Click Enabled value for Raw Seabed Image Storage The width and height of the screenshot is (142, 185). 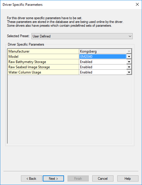tap(103, 67)
